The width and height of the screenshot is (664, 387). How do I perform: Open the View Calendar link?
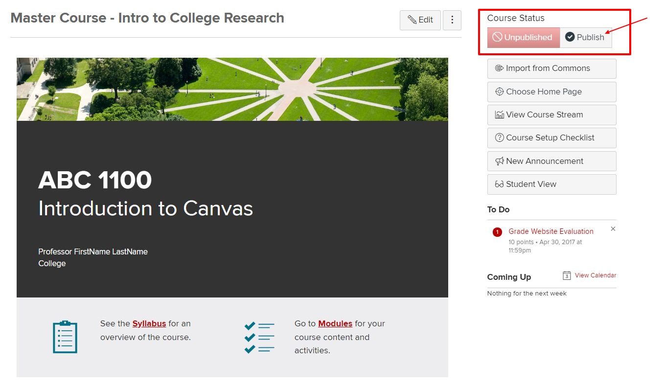click(x=595, y=275)
